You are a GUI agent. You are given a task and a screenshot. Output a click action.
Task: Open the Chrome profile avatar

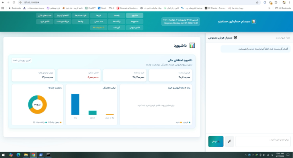point(284,2)
